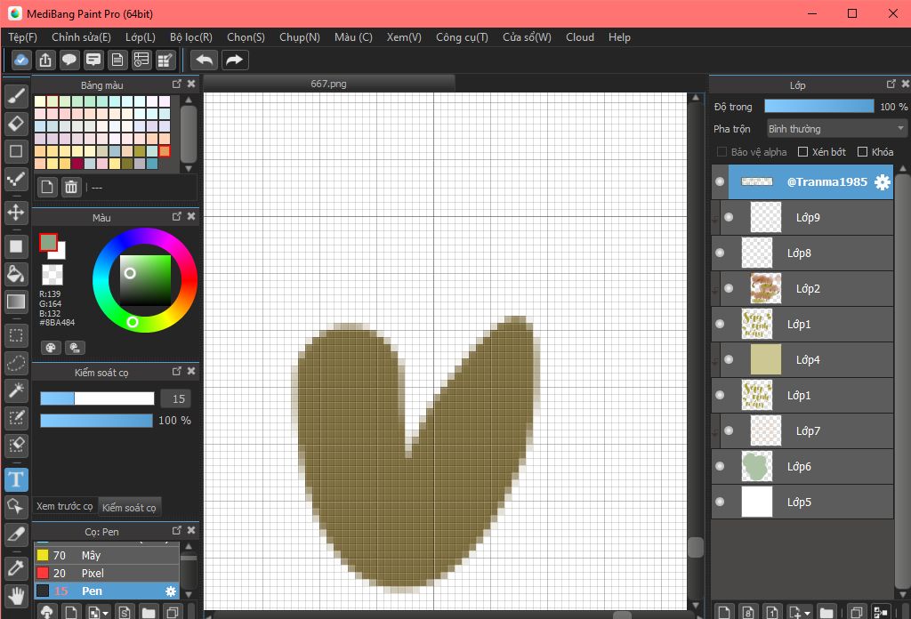Viewport: 911px width, 619px height.
Task: Click the Undo arrow in toolbar
Action: click(205, 60)
